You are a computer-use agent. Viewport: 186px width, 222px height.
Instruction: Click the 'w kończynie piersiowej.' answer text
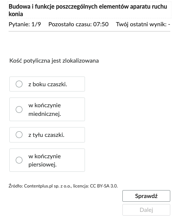coord(45,160)
